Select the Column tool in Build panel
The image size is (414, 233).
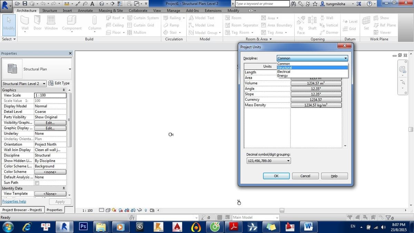pos(95,23)
